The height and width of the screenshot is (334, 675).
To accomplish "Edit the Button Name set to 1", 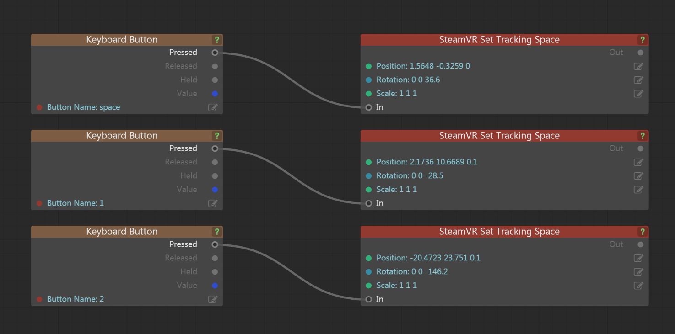I will coord(212,203).
